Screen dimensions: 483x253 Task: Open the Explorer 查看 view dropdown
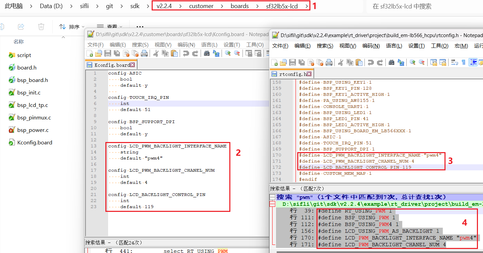109,27
